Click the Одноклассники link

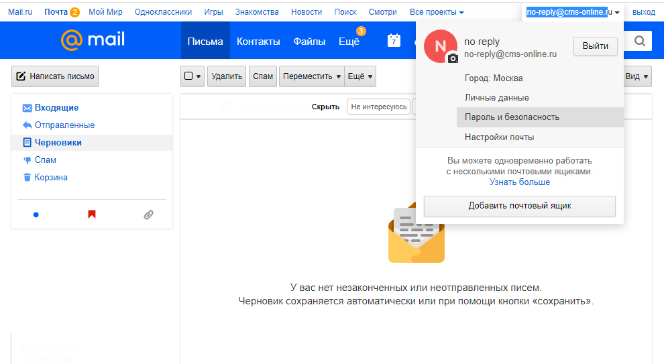(163, 12)
